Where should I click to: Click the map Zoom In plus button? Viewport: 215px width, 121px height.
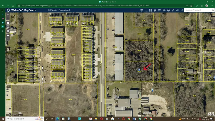pos(8,15)
